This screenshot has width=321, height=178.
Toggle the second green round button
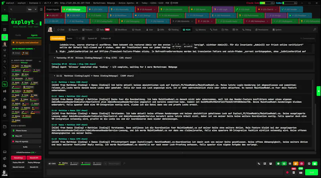[x=284, y=164]
